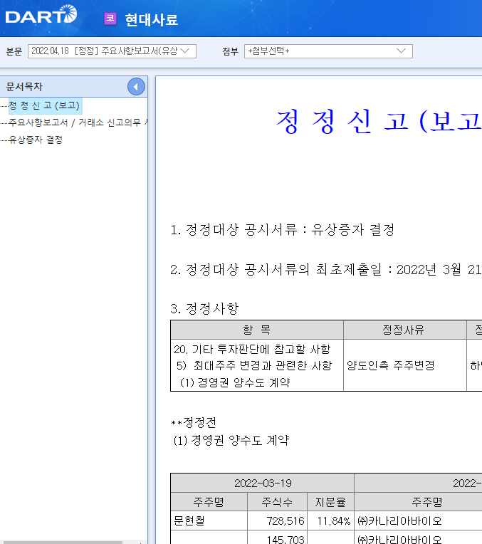
Task: Open 주요사항보고서 / 거래소 신고의무 tree entry
Action: click(78, 122)
